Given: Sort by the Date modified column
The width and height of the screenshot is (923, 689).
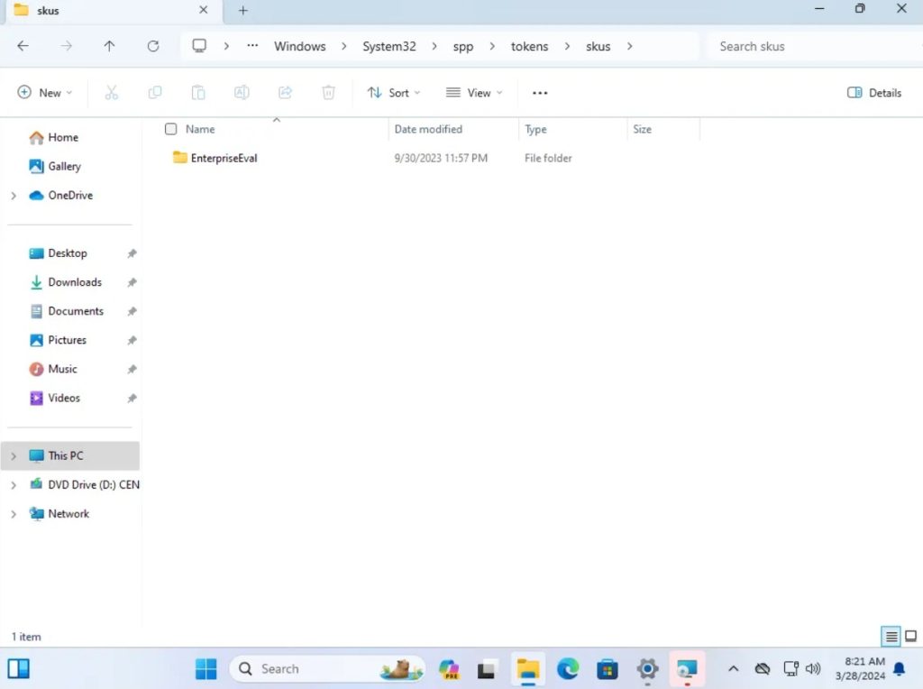Looking at the screenshot, I should (428, 129).
